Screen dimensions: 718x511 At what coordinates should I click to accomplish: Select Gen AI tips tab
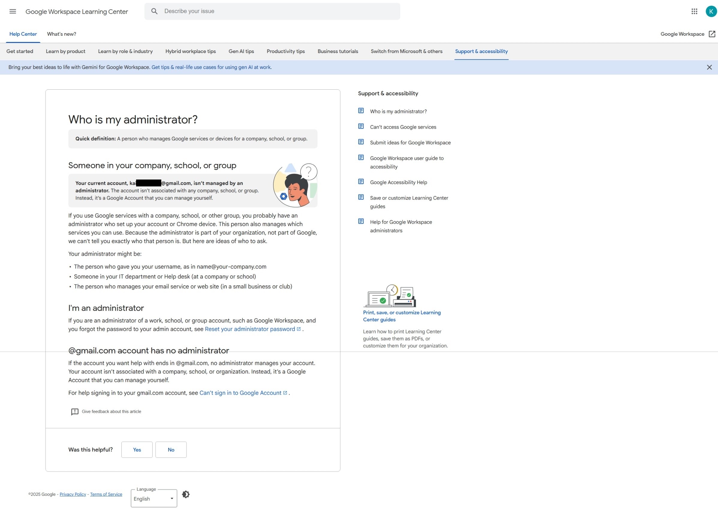point(241,51)
